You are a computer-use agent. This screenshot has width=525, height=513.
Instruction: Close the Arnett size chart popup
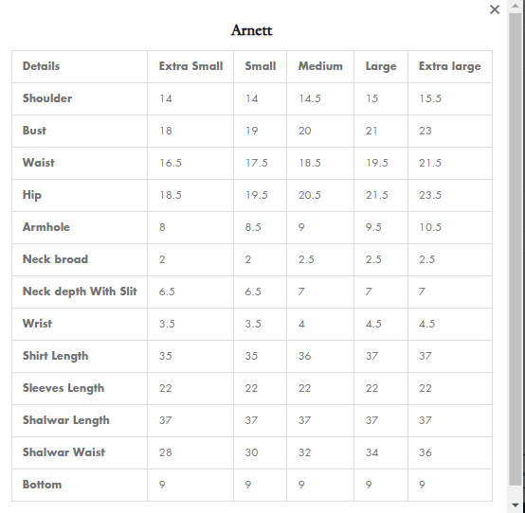point(495,9)
